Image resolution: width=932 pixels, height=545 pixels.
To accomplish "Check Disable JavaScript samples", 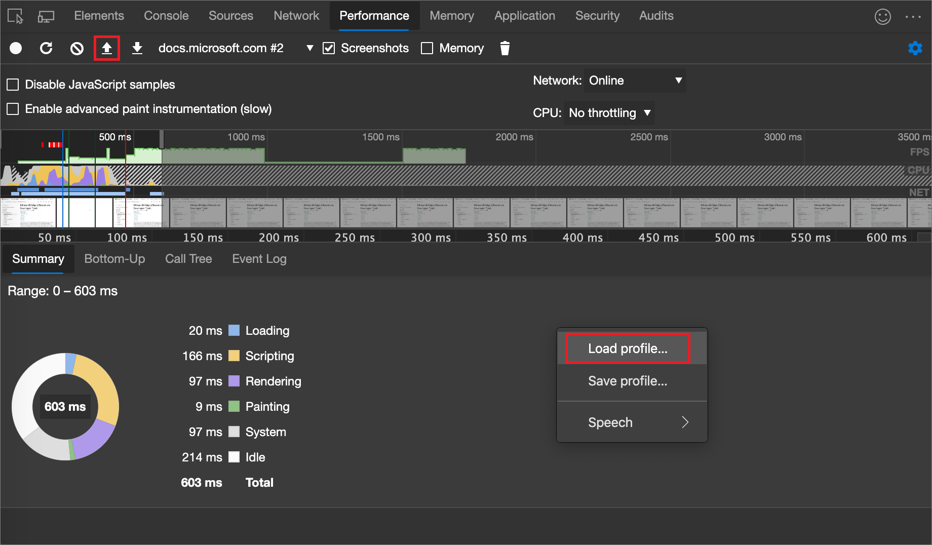I will pyautogui.click(x=13, y=85).
